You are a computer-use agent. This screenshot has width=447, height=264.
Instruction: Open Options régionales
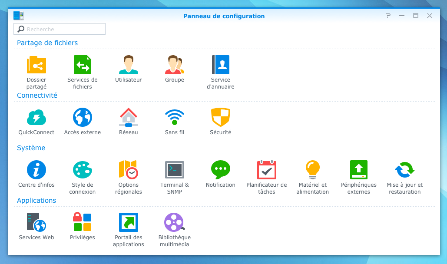click(128, 170)
